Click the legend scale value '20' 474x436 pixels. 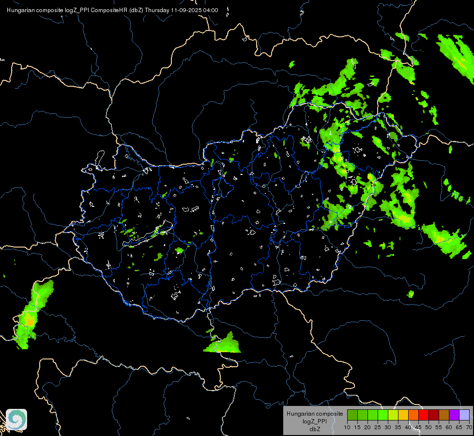[x=367, y=427]
